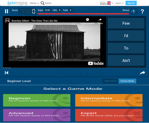Skip the gap with the curved arrow icon

tap(142, 73)
